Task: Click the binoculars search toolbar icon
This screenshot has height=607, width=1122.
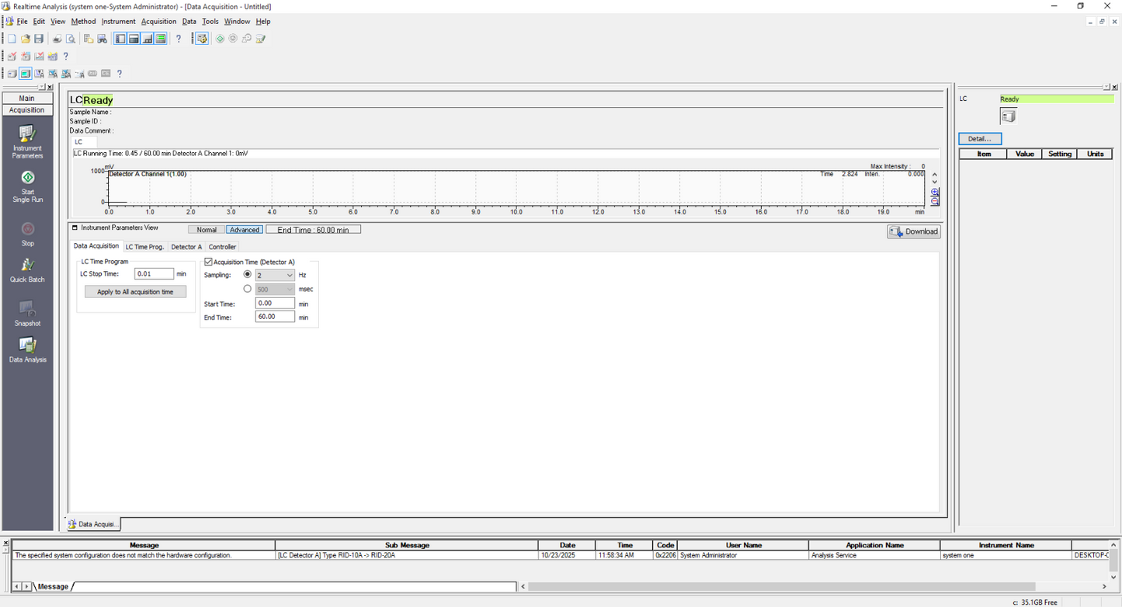Action: [x=102, y=39]
